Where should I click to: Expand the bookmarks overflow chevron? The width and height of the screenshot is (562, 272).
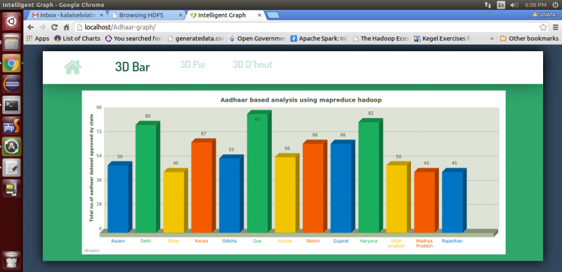coord(492,39)
